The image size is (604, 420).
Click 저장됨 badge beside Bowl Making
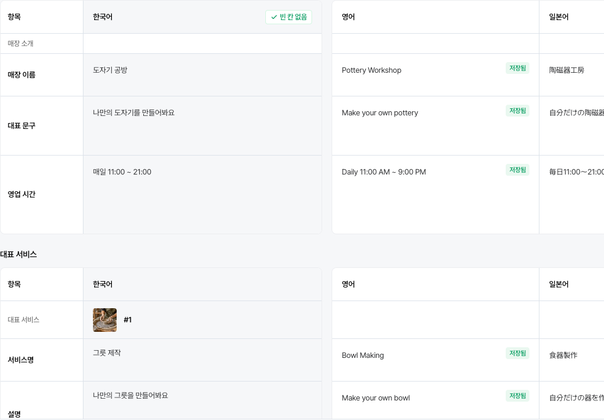pyautogui.click(x=518, y=353)
